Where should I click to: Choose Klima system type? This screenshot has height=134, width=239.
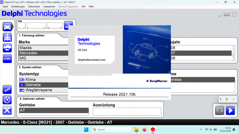click(44, 80)
